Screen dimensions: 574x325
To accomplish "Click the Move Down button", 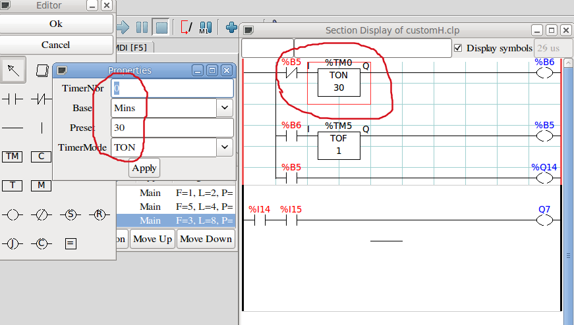I will pos(206,239).
